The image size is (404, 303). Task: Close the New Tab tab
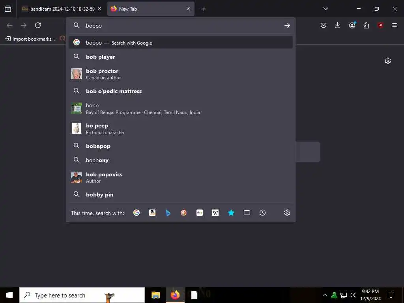pyautogui.click(x=188, y=9)
